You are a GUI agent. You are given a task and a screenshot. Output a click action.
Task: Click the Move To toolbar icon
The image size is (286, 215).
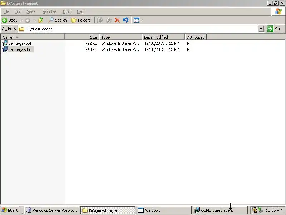click(100, 20)
